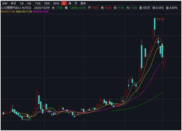Click the LI.O 理想汽车 stock name
The height and width of the screenshot is (131, 182).
tap(16, 8)
